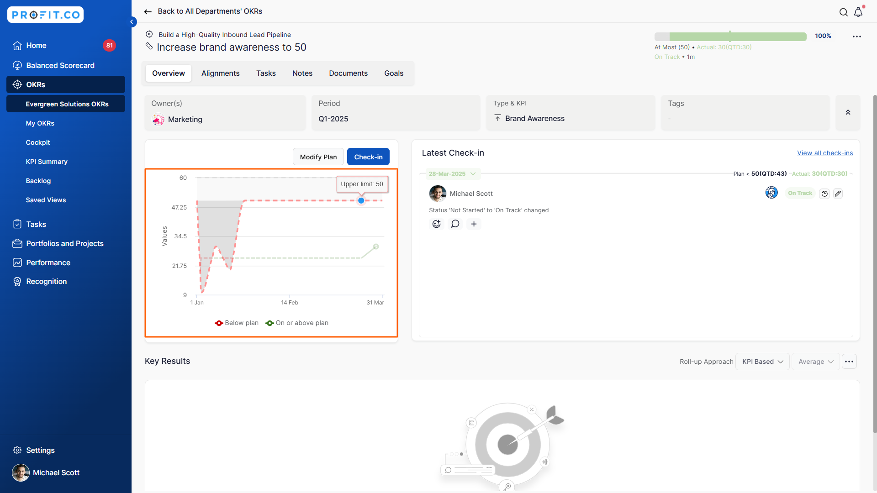This screenshot has width=877, height=493.
Task: Edit check-in with pencil icon
Action: coord(838,194)
